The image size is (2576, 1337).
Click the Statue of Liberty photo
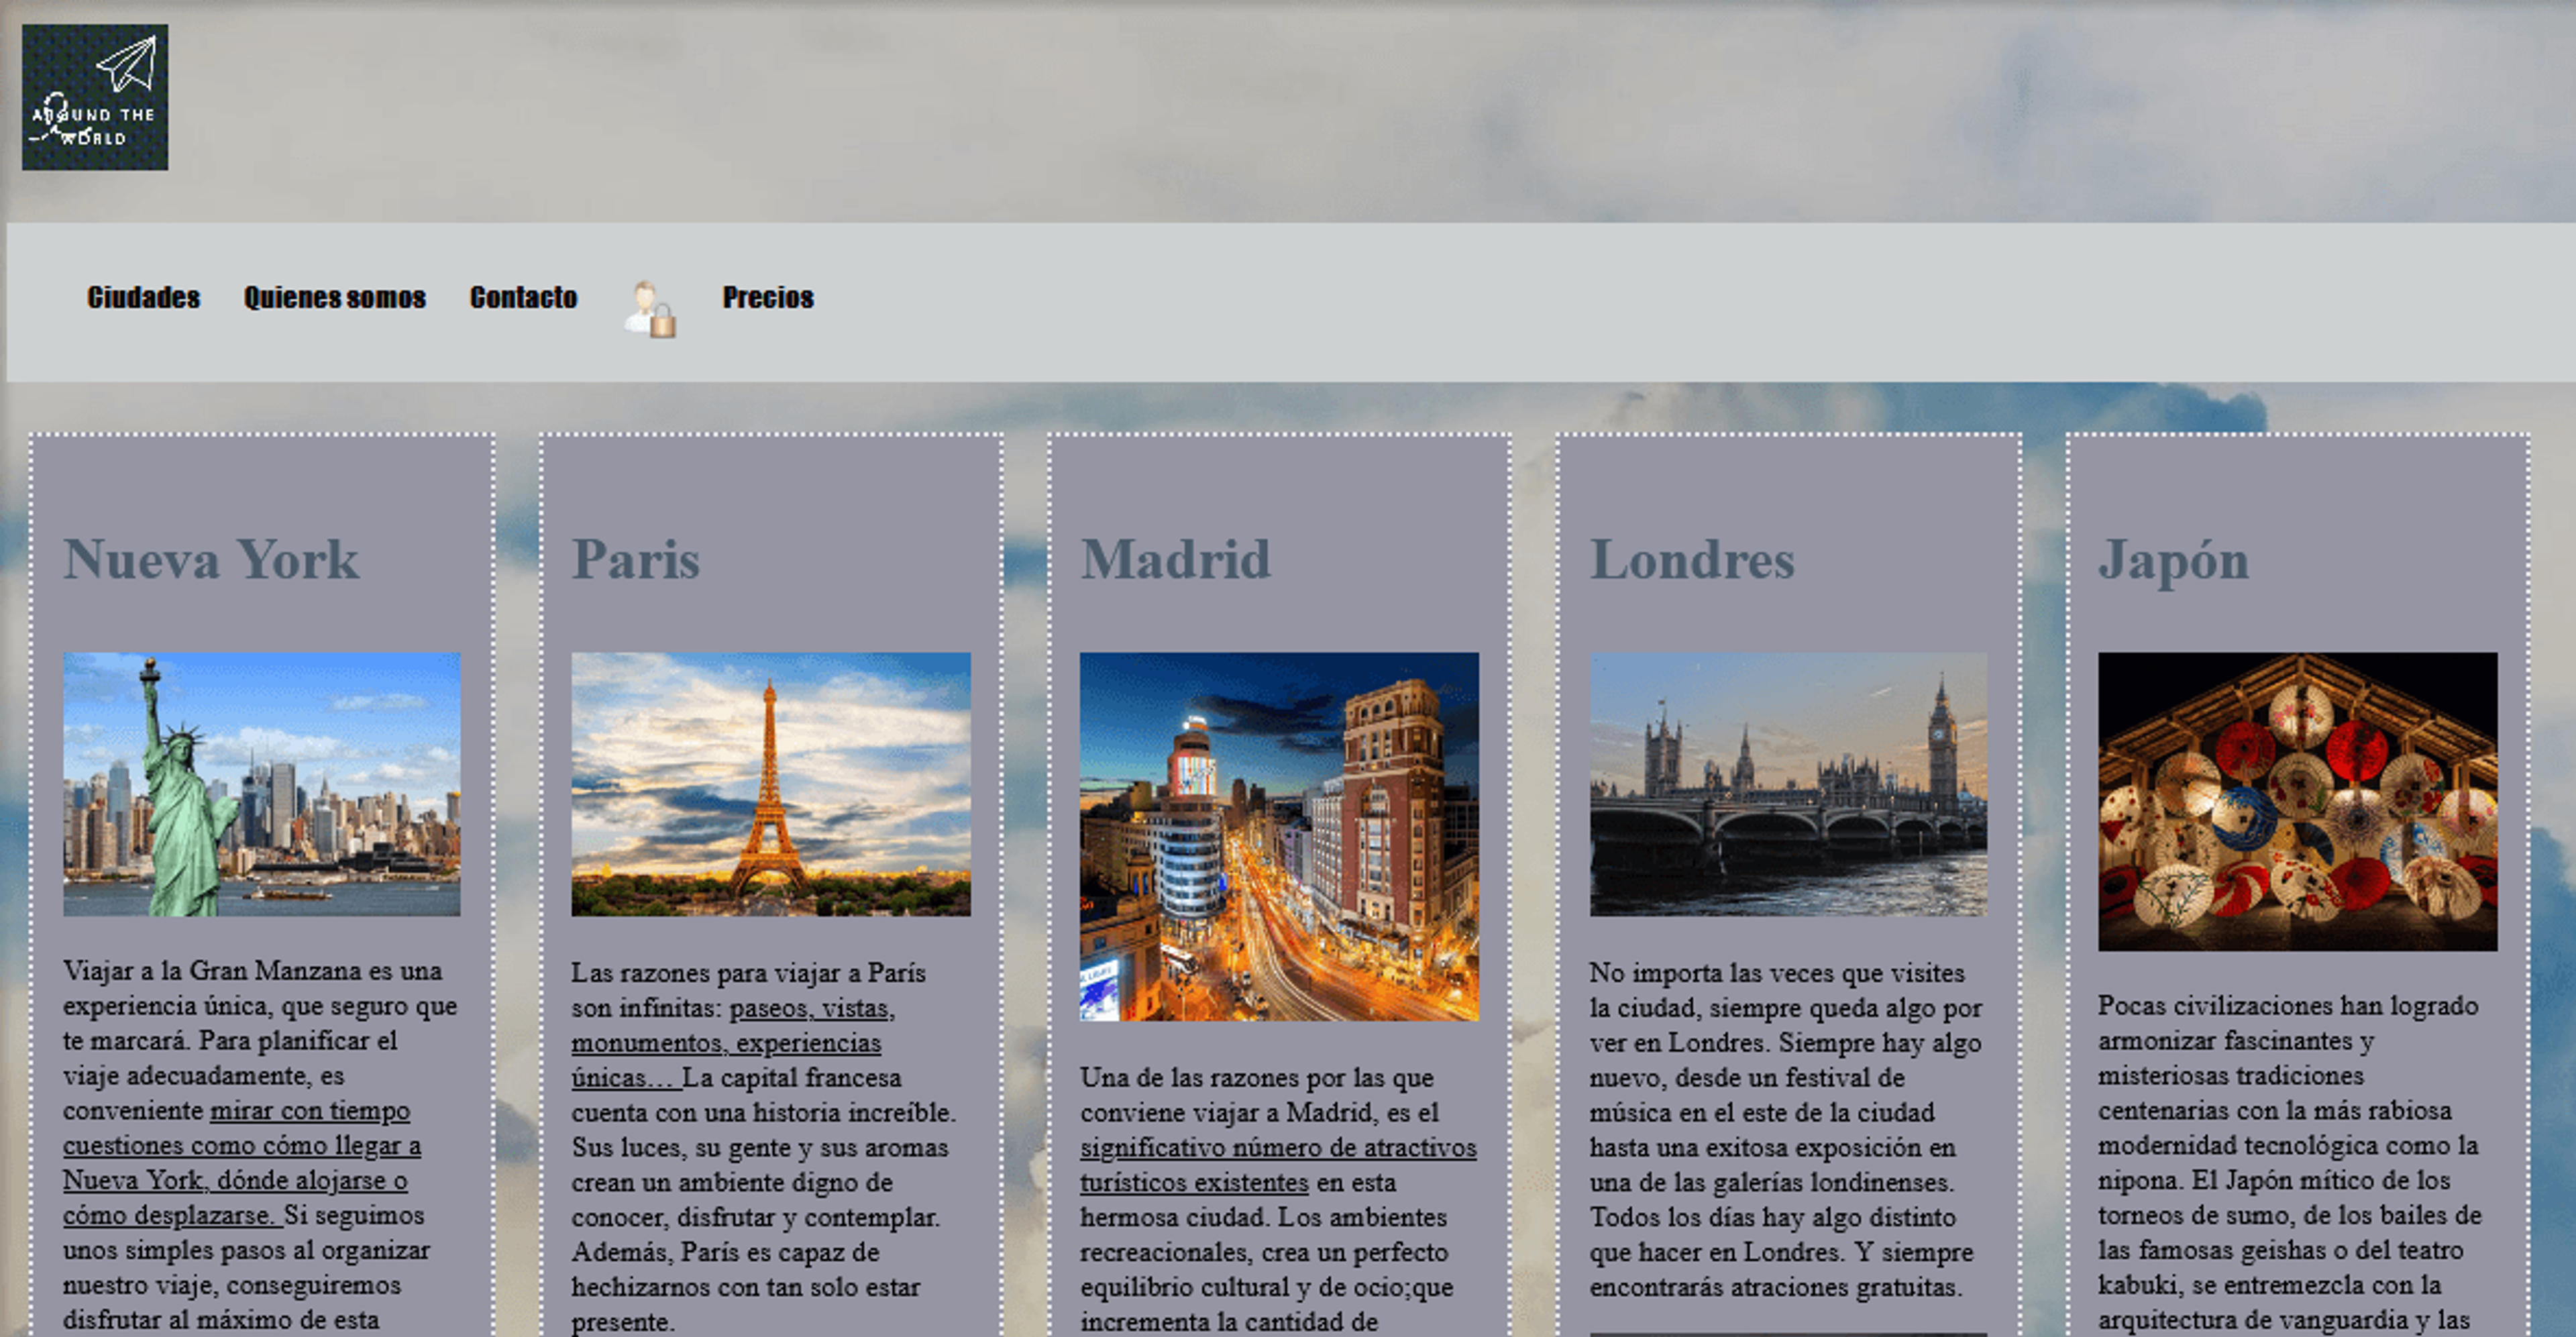(262, 784)
